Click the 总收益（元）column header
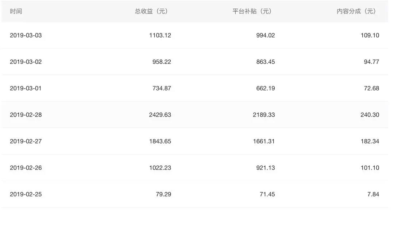This screenshot has height=228, width=394. click(x=151, y=11)
